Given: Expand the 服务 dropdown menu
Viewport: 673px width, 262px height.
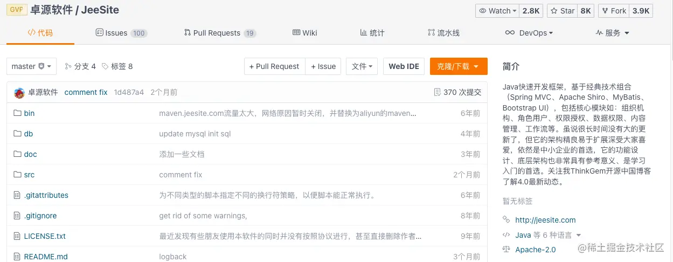Looking at the screenshot, I should tap(613, 33).
